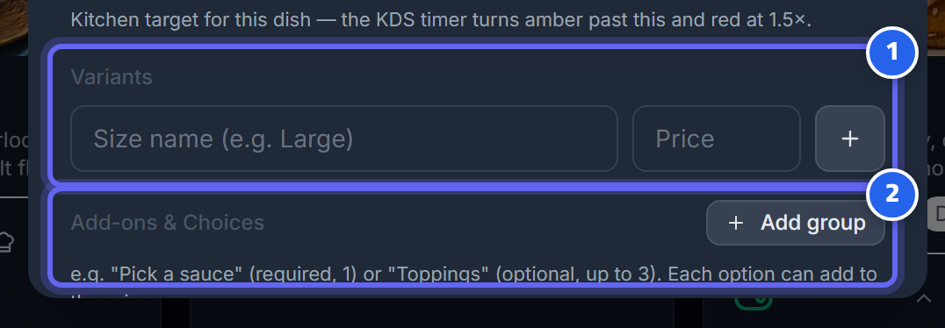Click the Add-ons & Choices heading

pos(168,223)
